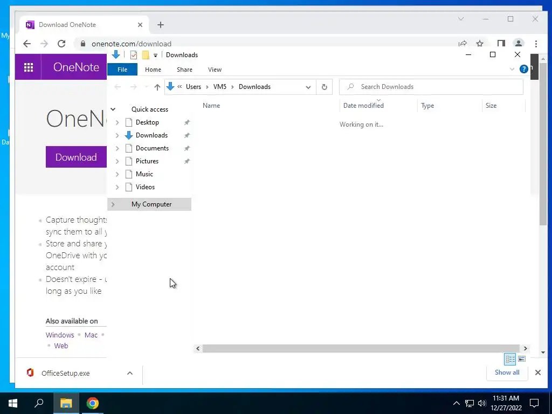Open the File tab in Explorer

[x=122, y=70]
